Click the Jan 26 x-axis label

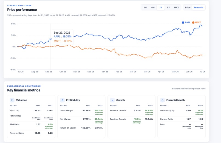pos(105,72)
